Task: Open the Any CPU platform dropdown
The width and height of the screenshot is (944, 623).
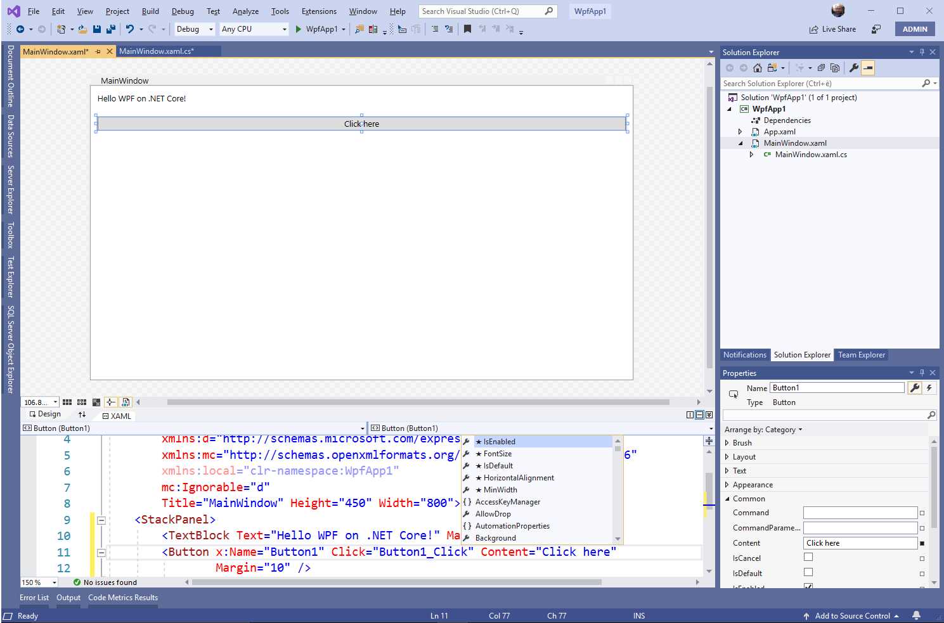Action: [x=285, y=29]
